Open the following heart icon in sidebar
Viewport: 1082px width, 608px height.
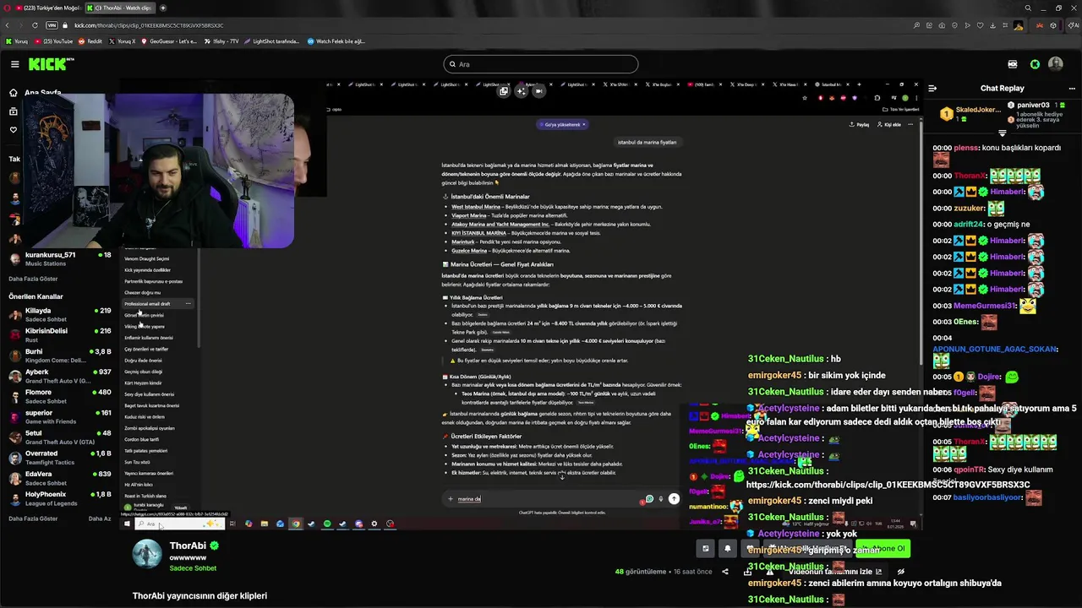click(14, 130)
